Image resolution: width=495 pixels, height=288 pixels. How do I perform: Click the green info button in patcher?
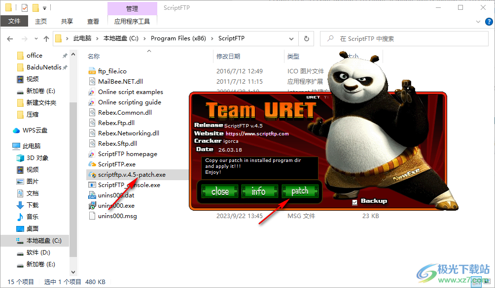pyautogui.click(x=260, y=192)
